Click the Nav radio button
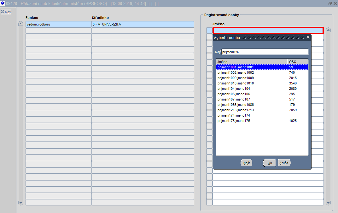Viewport: 338px width, 213px height. coord(3,12)
